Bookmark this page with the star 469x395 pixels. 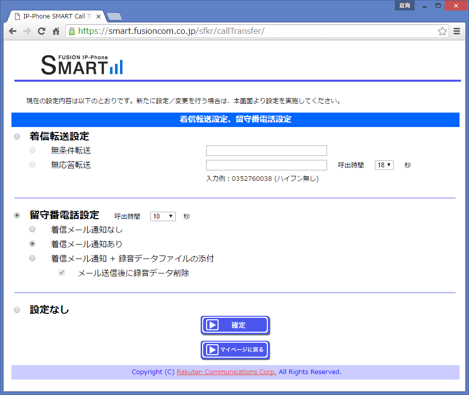click(x=442, y=31)
